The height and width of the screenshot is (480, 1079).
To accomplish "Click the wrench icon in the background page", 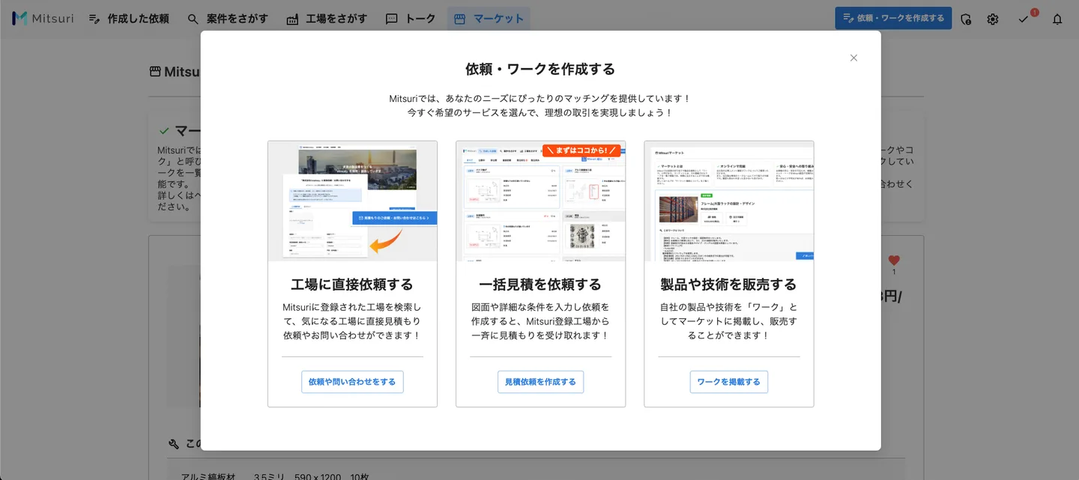I will (174, 443).
